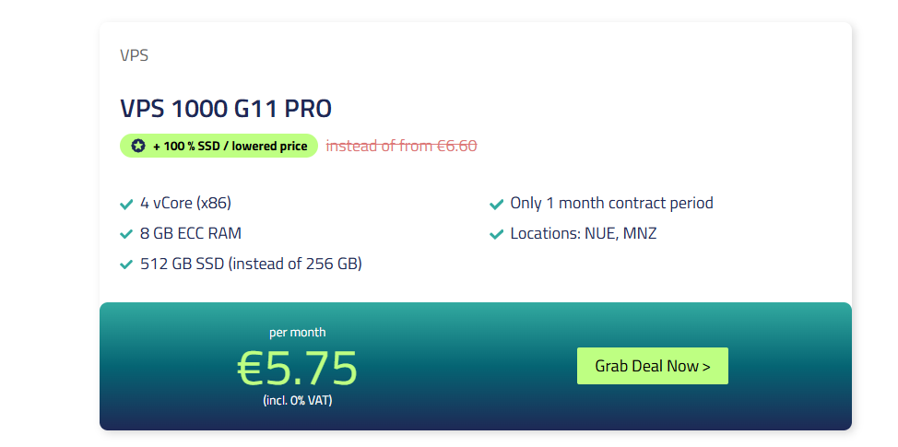Click the checkmark beside Locations: NUE, MNZ
The width and height of the screenshot is (898, 447).
click(x=496, y=234)
